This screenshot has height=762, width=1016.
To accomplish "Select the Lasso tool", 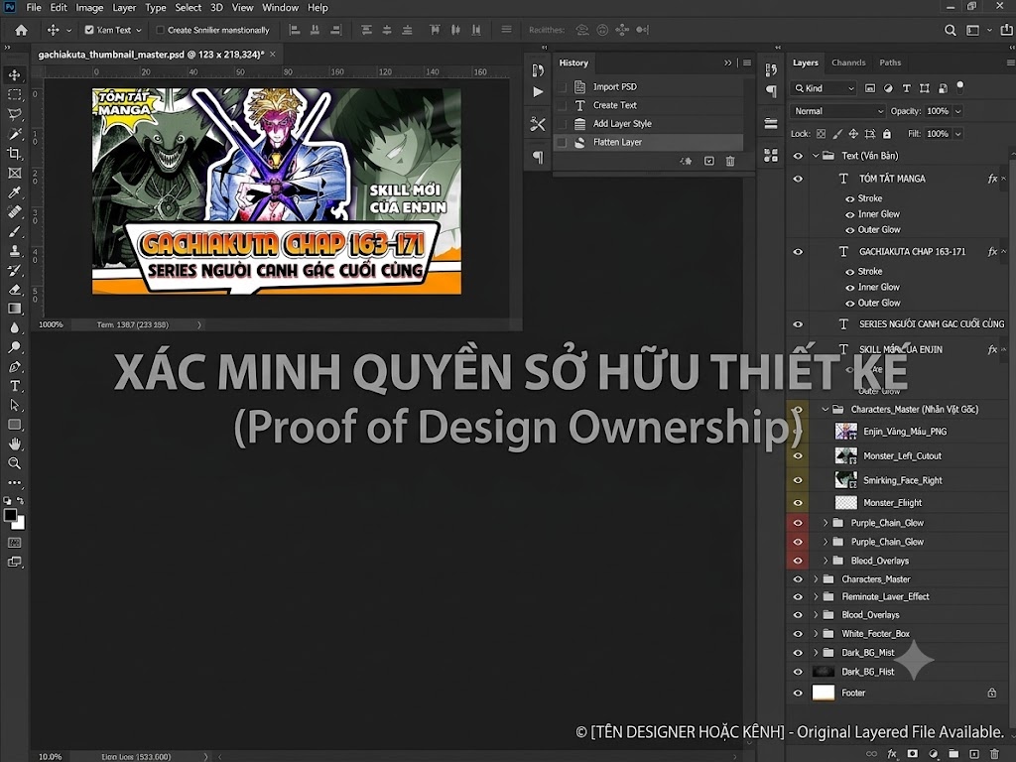I will (14, 115).
